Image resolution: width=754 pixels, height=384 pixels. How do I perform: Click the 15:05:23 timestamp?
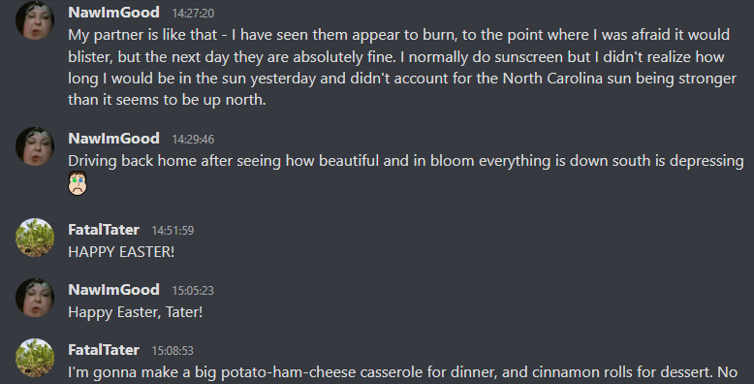(193, 291)
